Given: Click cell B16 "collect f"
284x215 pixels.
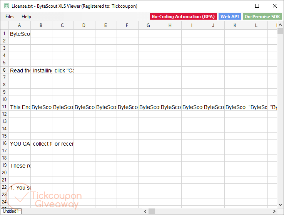Looking at the screenshot, I should [x=41, y=144].
